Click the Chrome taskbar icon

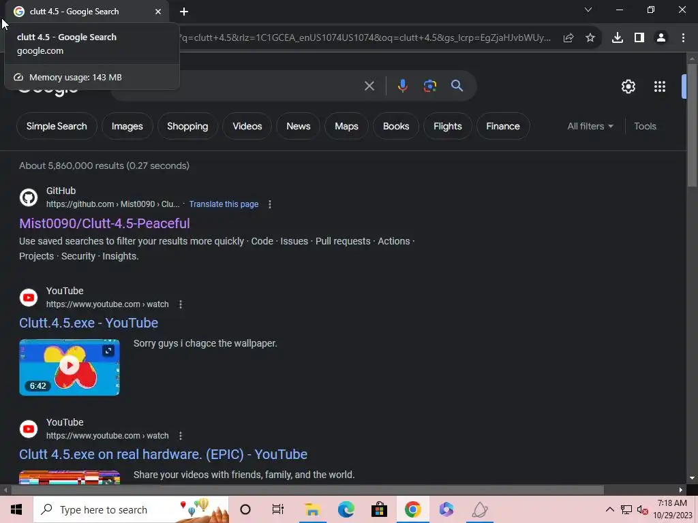click(x=412, y=509)
